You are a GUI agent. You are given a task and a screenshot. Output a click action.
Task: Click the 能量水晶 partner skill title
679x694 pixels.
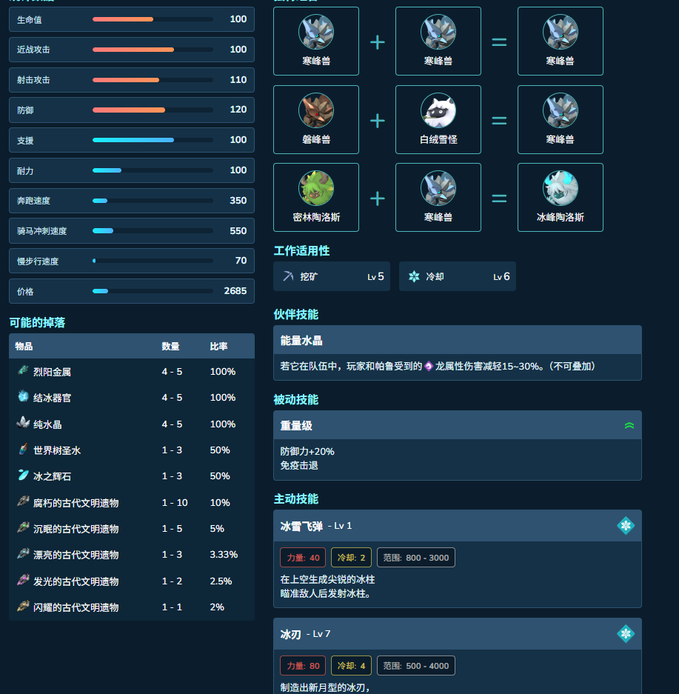coord(301,341)
